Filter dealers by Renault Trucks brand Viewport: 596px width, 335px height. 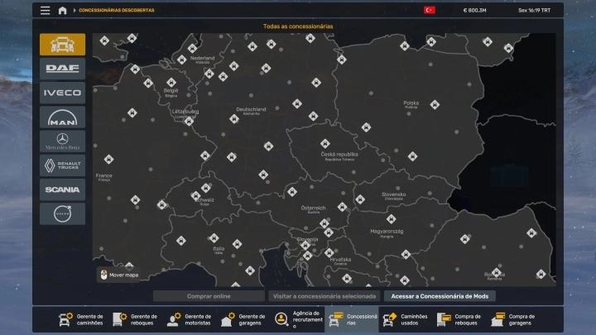tap(62, 165)
